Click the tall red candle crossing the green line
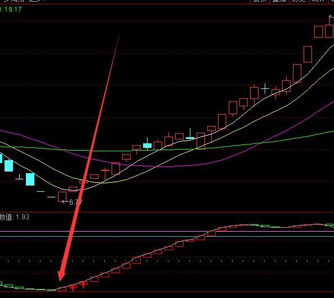 pyautogui.click(x=201, y=141)
